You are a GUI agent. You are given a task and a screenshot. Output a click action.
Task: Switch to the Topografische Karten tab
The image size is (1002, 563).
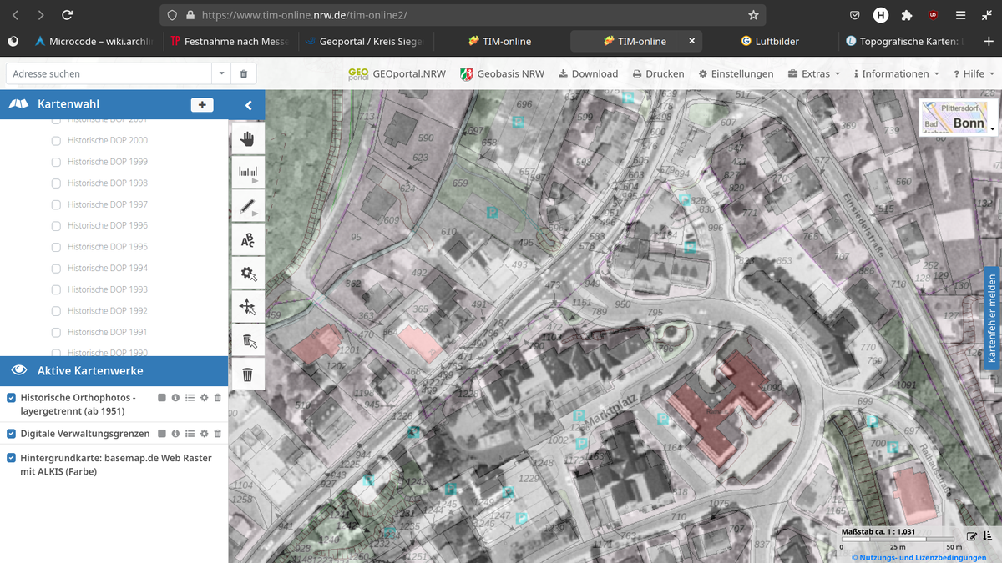click(904, 41)
